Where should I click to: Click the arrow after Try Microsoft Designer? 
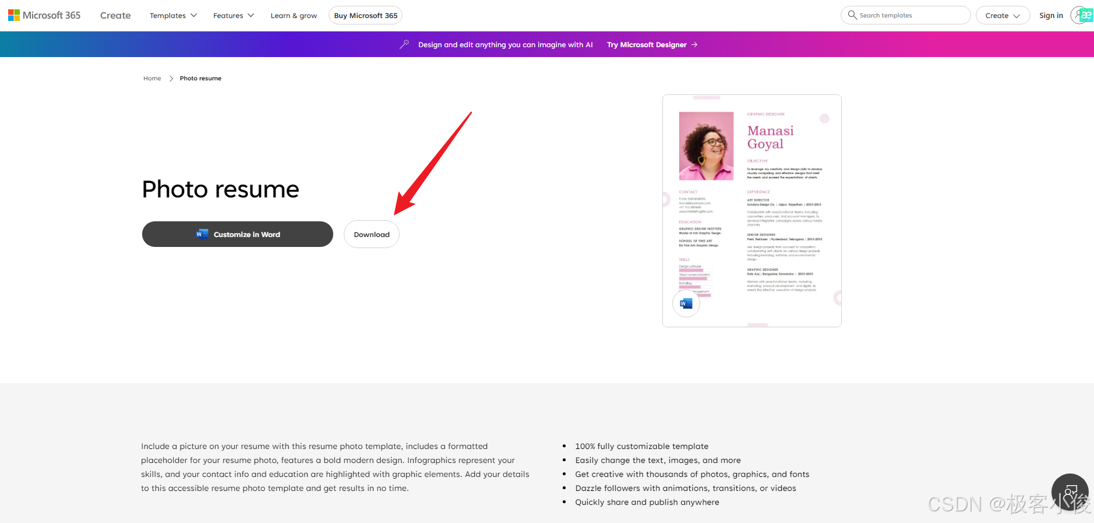[694, 44]
